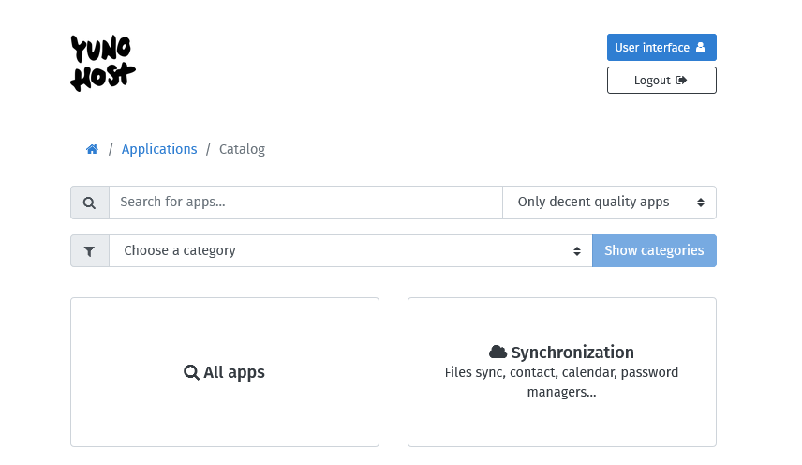Click the person icon in User interface button

pyautogui.click(x=701, y=47)
